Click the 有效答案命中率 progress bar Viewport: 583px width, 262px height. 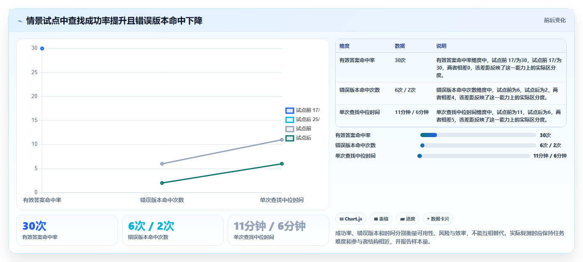pyautogui.click(x=478, y=135)
